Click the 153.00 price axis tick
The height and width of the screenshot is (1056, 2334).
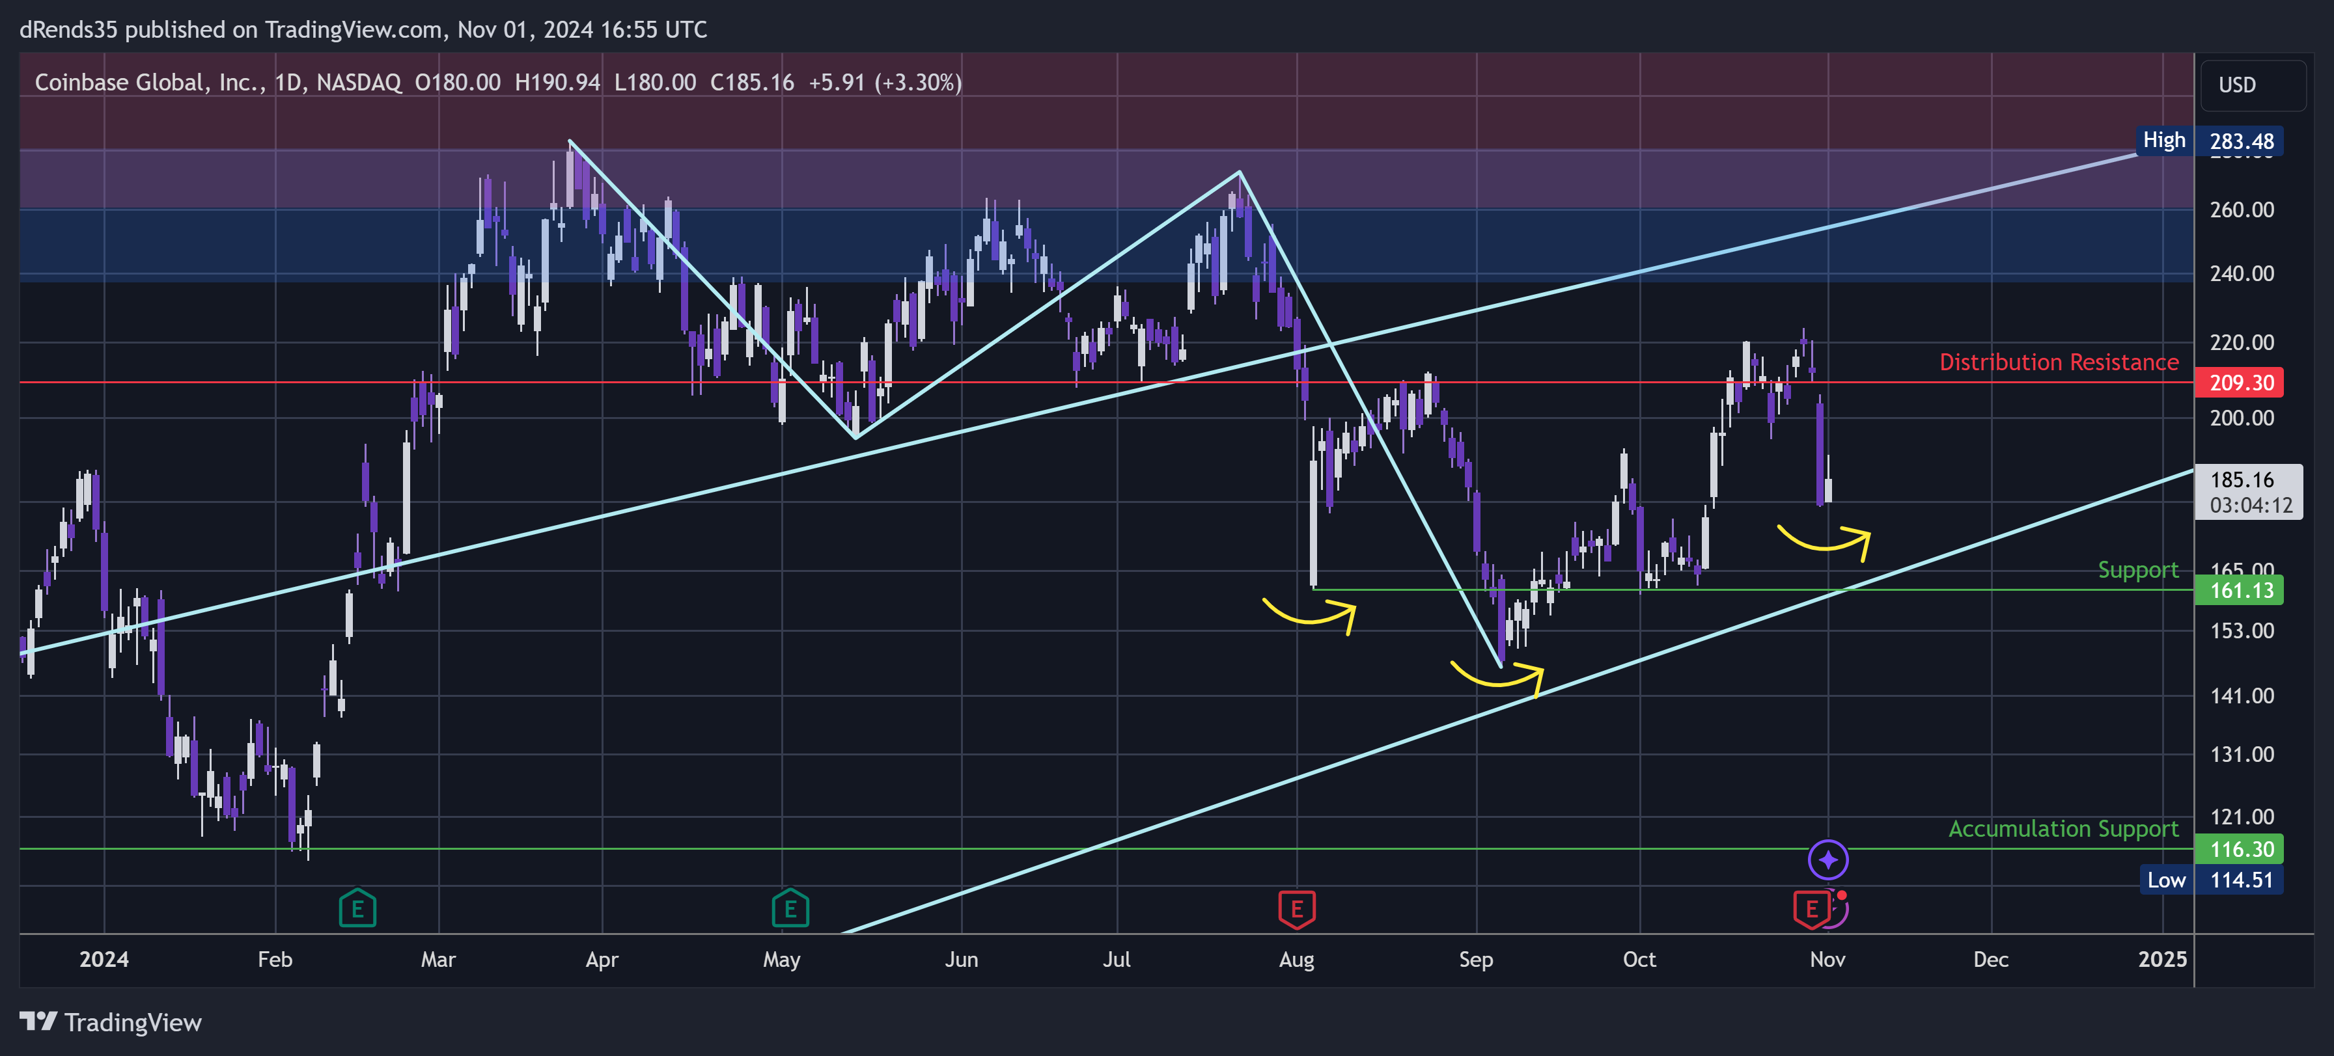pos(2242,630)
